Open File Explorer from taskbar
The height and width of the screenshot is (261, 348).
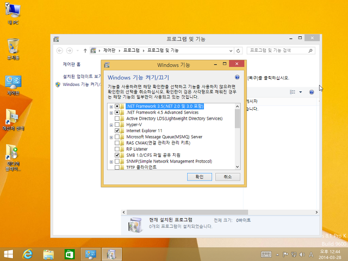pos(48,254)
